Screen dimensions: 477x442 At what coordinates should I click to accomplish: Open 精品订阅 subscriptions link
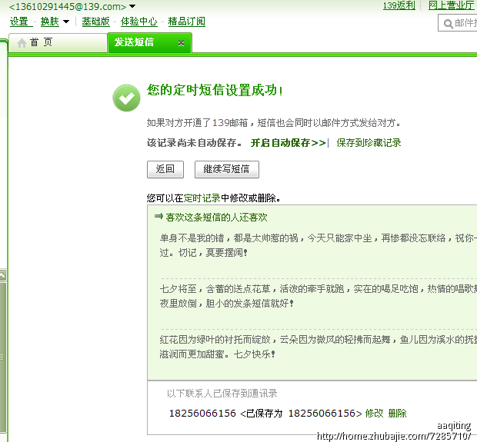pyautogui.click(x=186, y=22)
